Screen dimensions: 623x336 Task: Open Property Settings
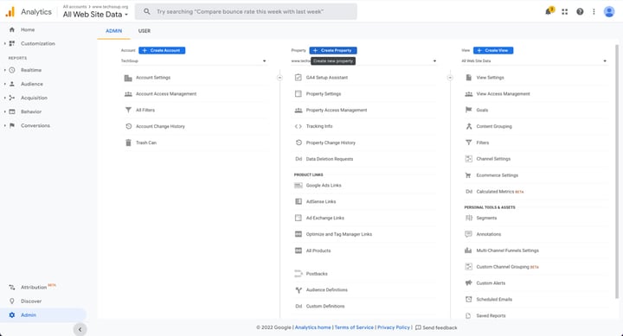(x=323, y=94)
